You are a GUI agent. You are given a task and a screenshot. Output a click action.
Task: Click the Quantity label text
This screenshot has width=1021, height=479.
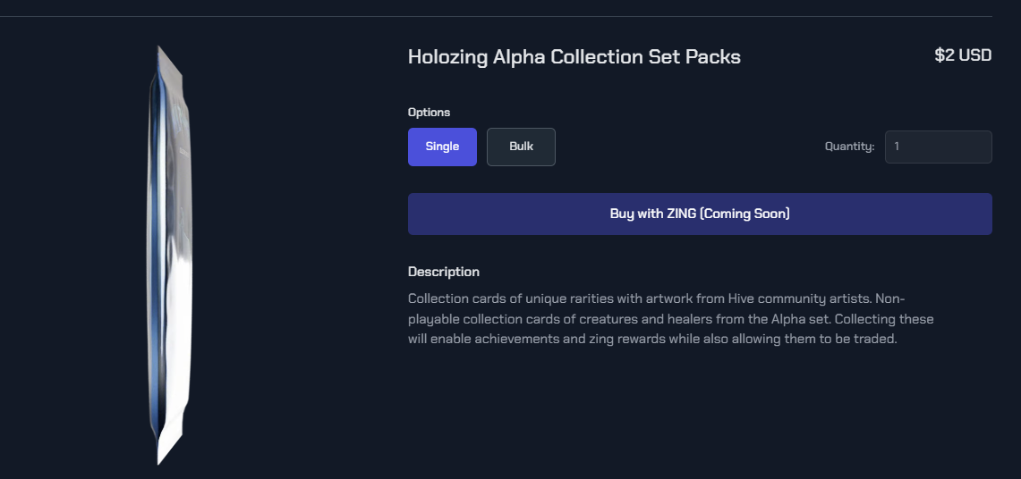(x=849, y=147)
